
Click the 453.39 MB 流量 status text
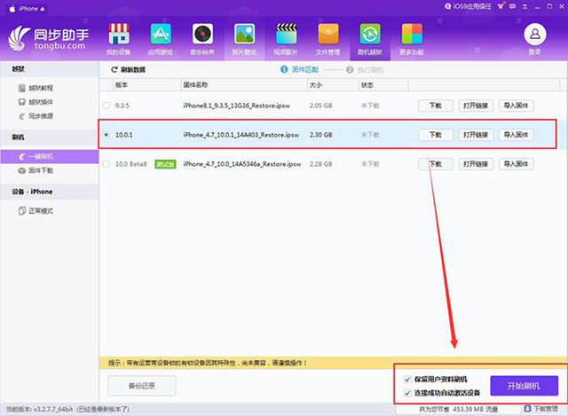(x=476, y=409)
